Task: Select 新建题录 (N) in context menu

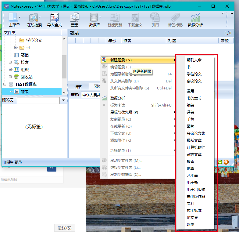Action: coord(138,60)
